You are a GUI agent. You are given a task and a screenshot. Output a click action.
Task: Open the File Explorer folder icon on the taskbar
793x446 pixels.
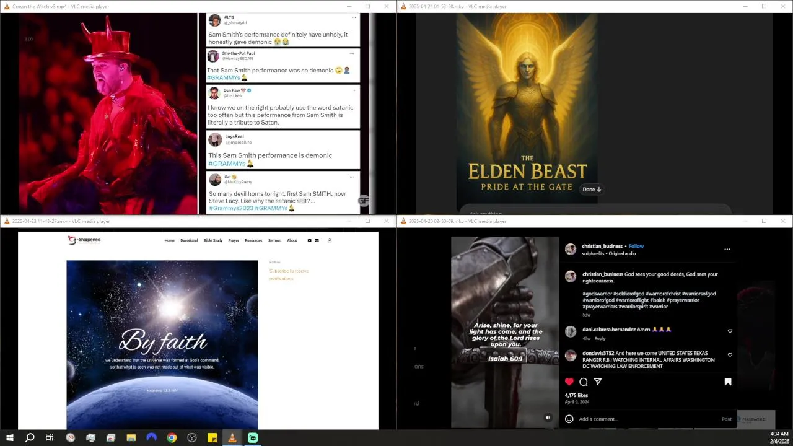(131, 438)
